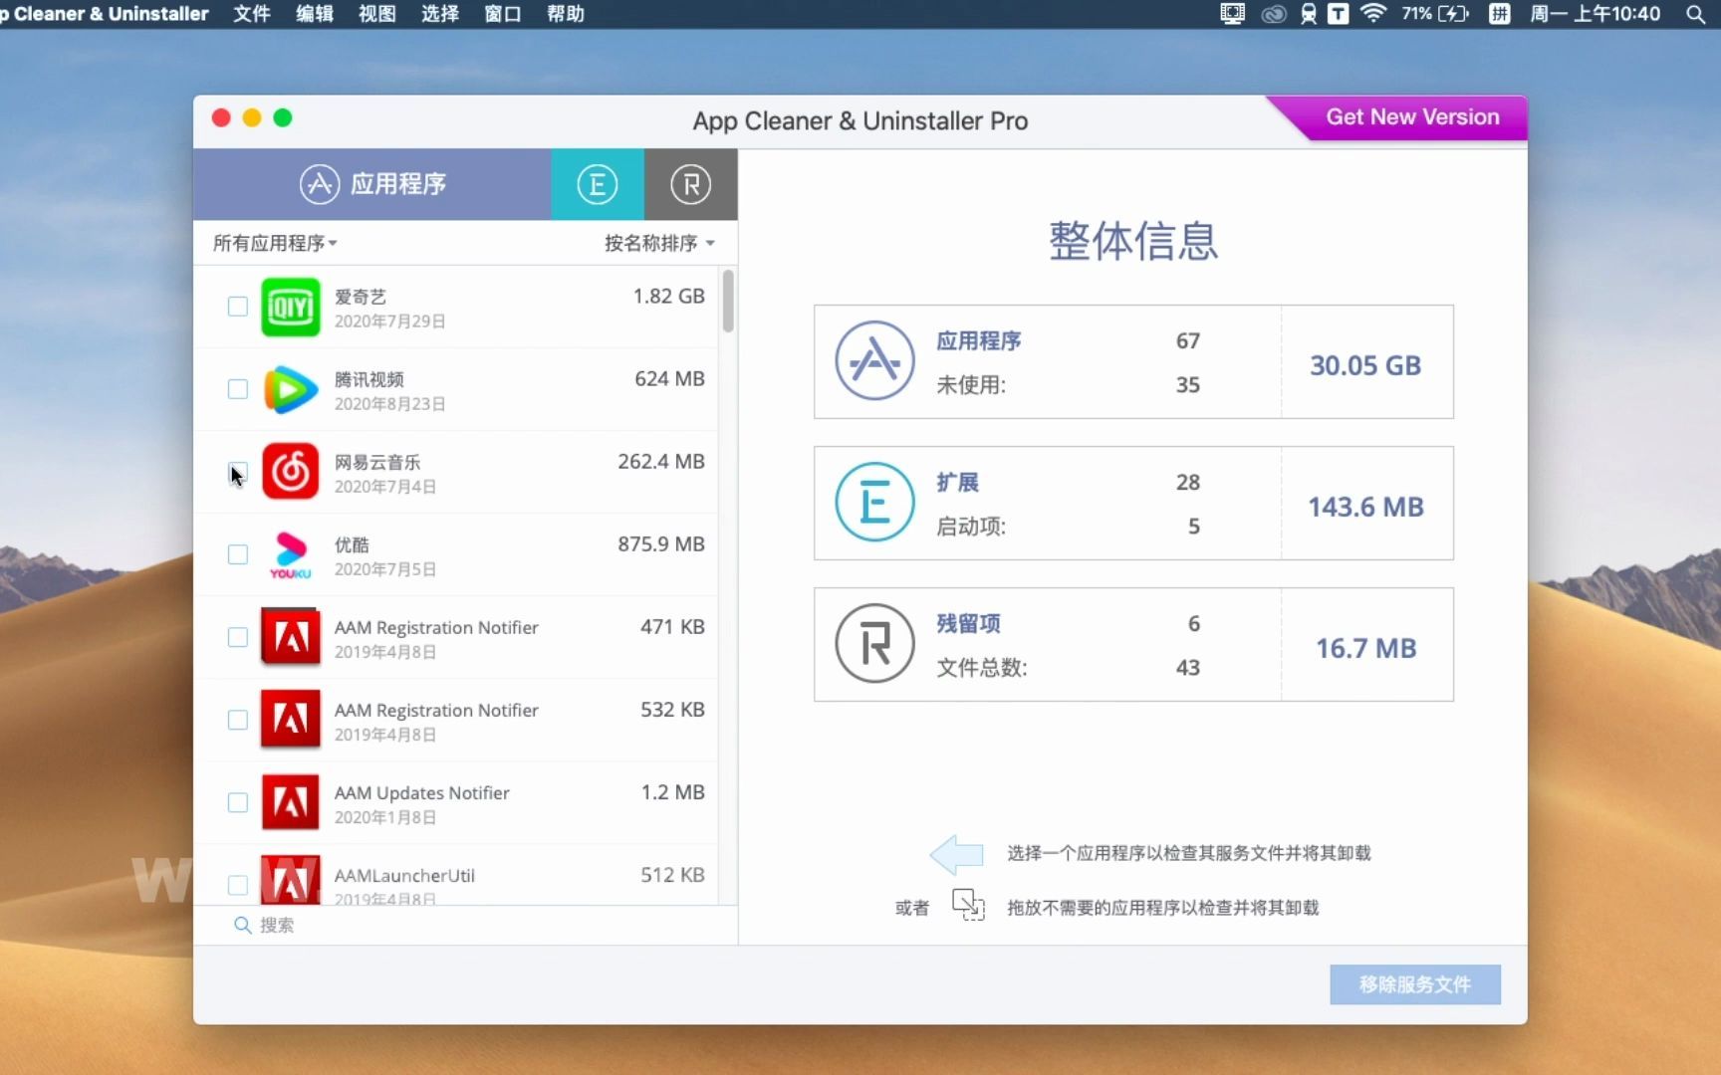Image resolution: width=1721 pixels, height=1075 pixels.
Task: Open the 所有应用程序 filter dropdown
Action: coord(275,243)
